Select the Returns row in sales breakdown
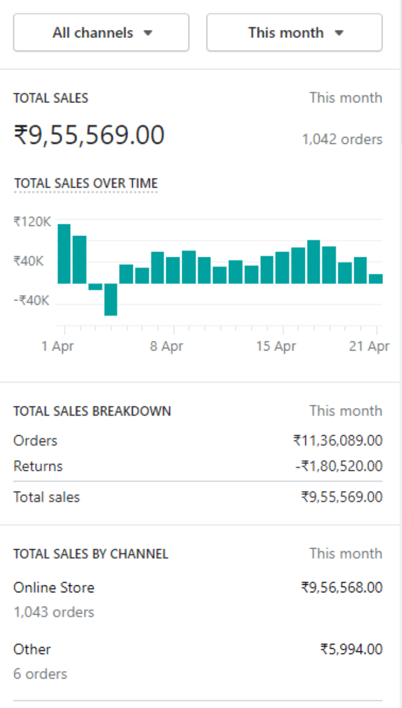This screenshot has width=402, height=708. tap(38, 466)
